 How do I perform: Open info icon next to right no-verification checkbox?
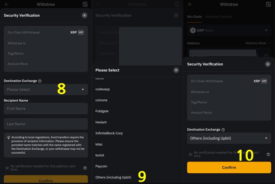(x=268, y=154)
